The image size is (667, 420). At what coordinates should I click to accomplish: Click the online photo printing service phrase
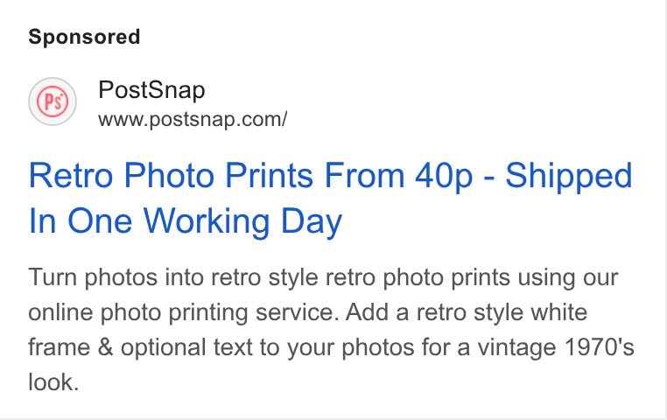coord(183,313)
